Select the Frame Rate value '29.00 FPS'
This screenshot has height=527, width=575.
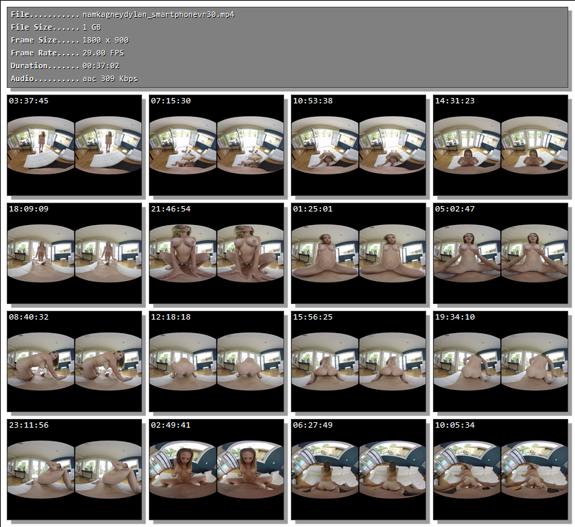[103, 53]
